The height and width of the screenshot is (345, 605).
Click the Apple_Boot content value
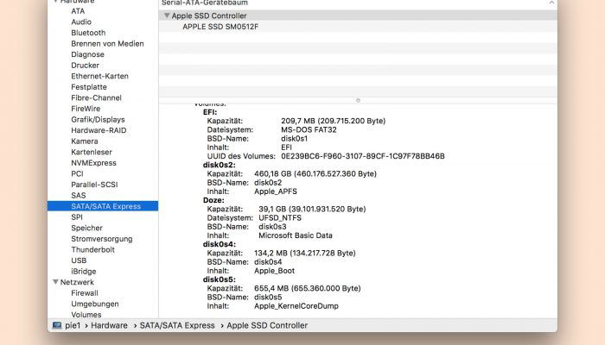tap(274, 271)
